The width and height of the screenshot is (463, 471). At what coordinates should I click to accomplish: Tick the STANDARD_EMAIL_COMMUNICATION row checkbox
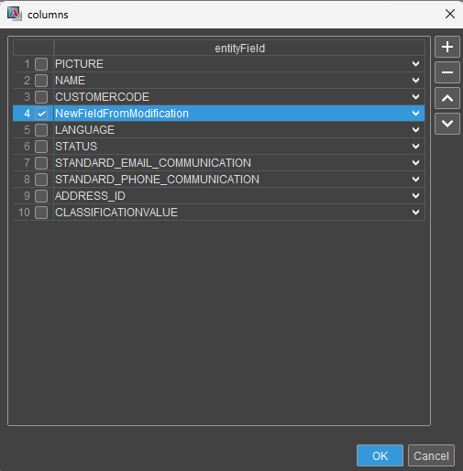[41, 163]
